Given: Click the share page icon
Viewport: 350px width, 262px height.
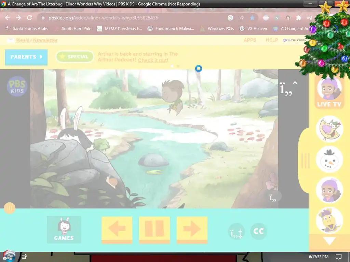Looking at the screenshot, I should tap(241, 18).
